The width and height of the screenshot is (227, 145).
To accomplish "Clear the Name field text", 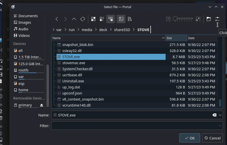I will coord(214,115).
